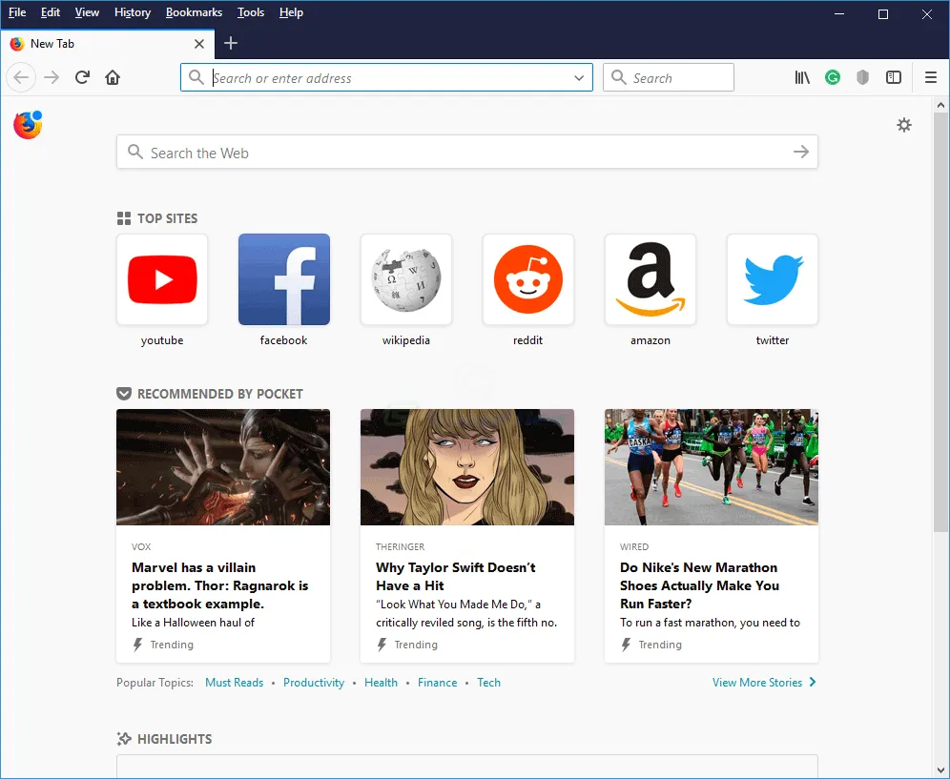Open new tab page preferences gear
The height and width of the screenshot is (779, 950).
(904, 126)
